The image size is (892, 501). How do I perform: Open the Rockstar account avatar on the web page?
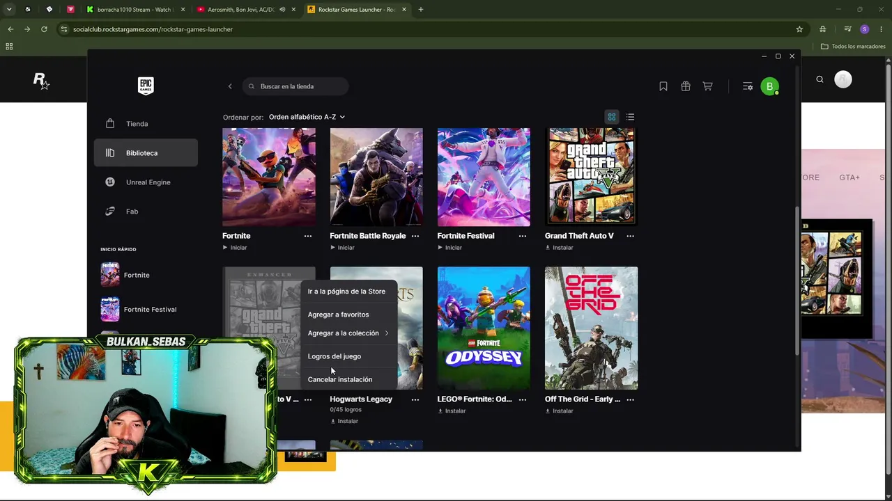pyautogui.click(x=843, y=79)
